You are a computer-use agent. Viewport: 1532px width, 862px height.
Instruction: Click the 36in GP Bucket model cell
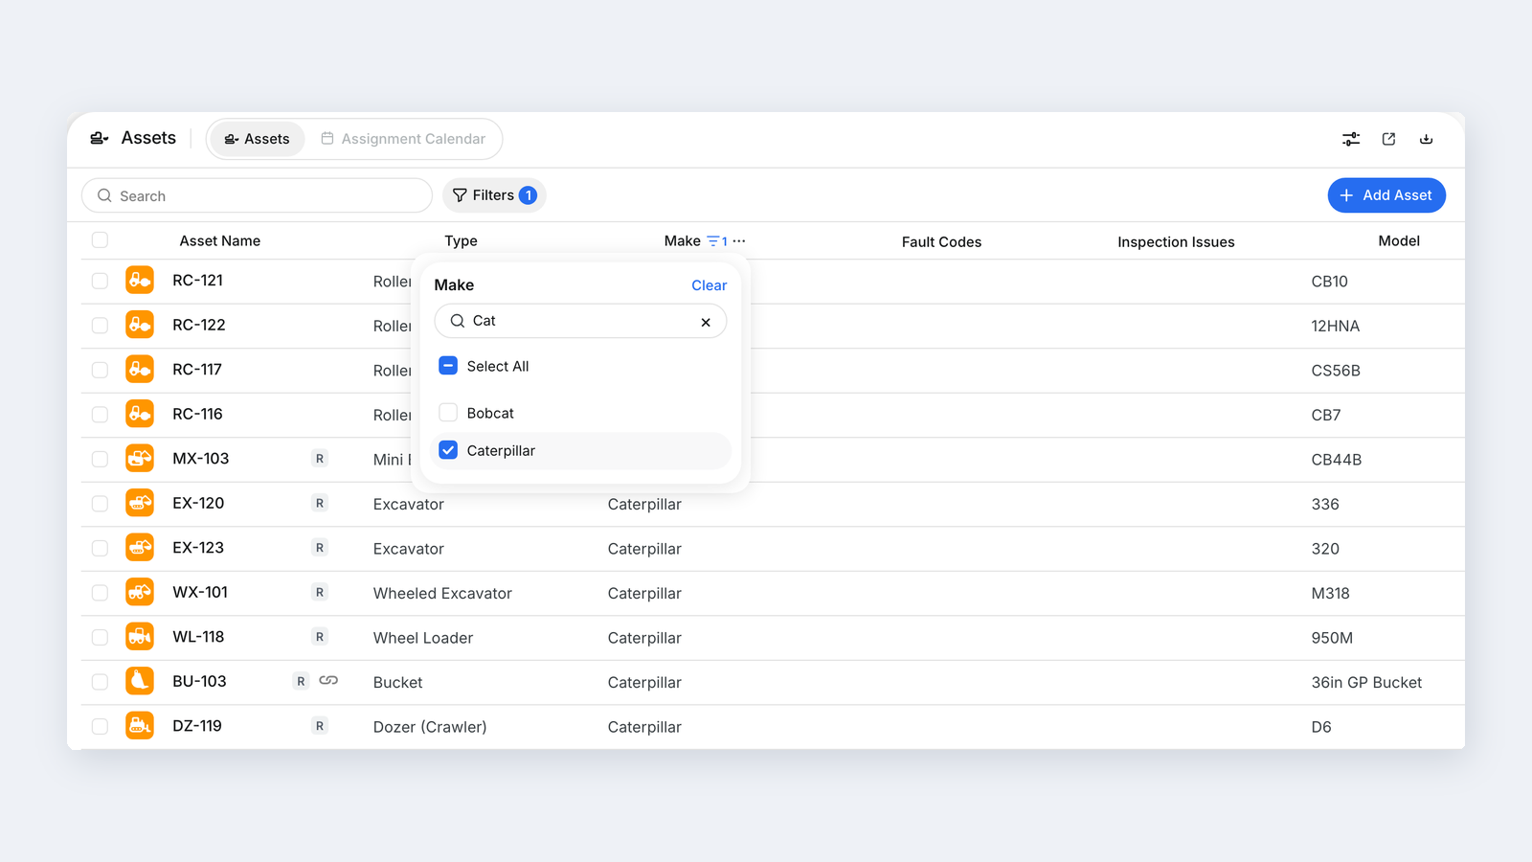point(1366,682)
